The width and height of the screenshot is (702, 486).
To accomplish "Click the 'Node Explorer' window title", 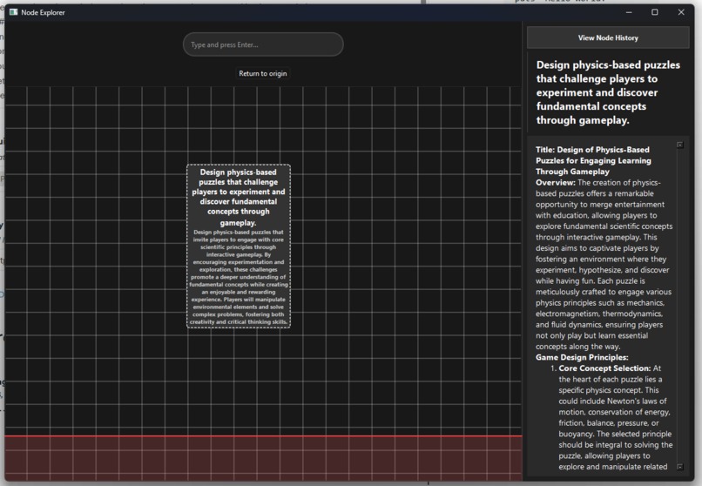I will pyautogui.click(x=43, y=12).
